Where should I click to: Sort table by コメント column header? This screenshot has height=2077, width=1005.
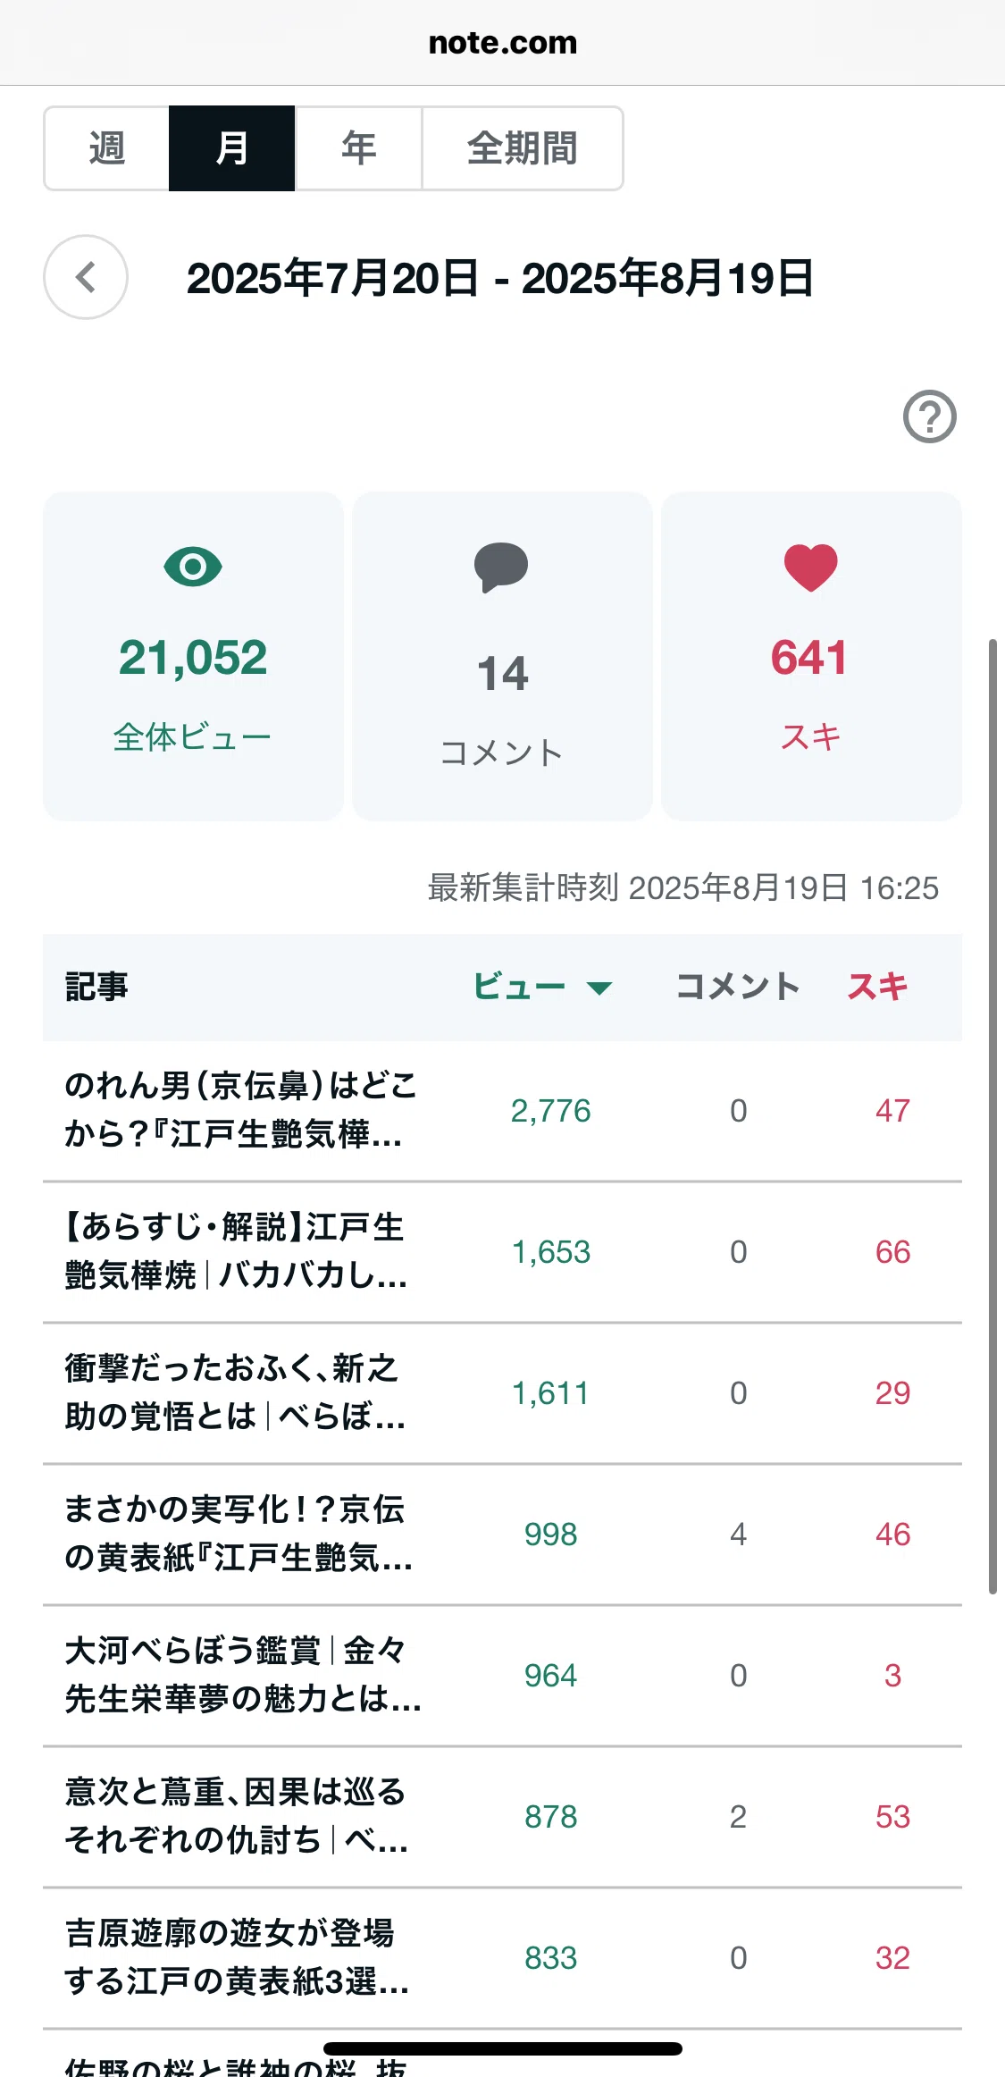point(737,987)
